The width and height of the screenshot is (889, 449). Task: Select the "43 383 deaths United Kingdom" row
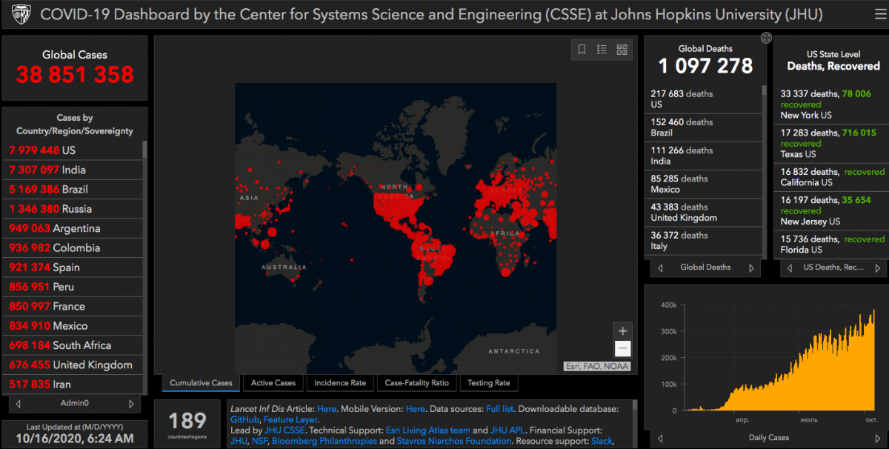(x=703, y=212)
